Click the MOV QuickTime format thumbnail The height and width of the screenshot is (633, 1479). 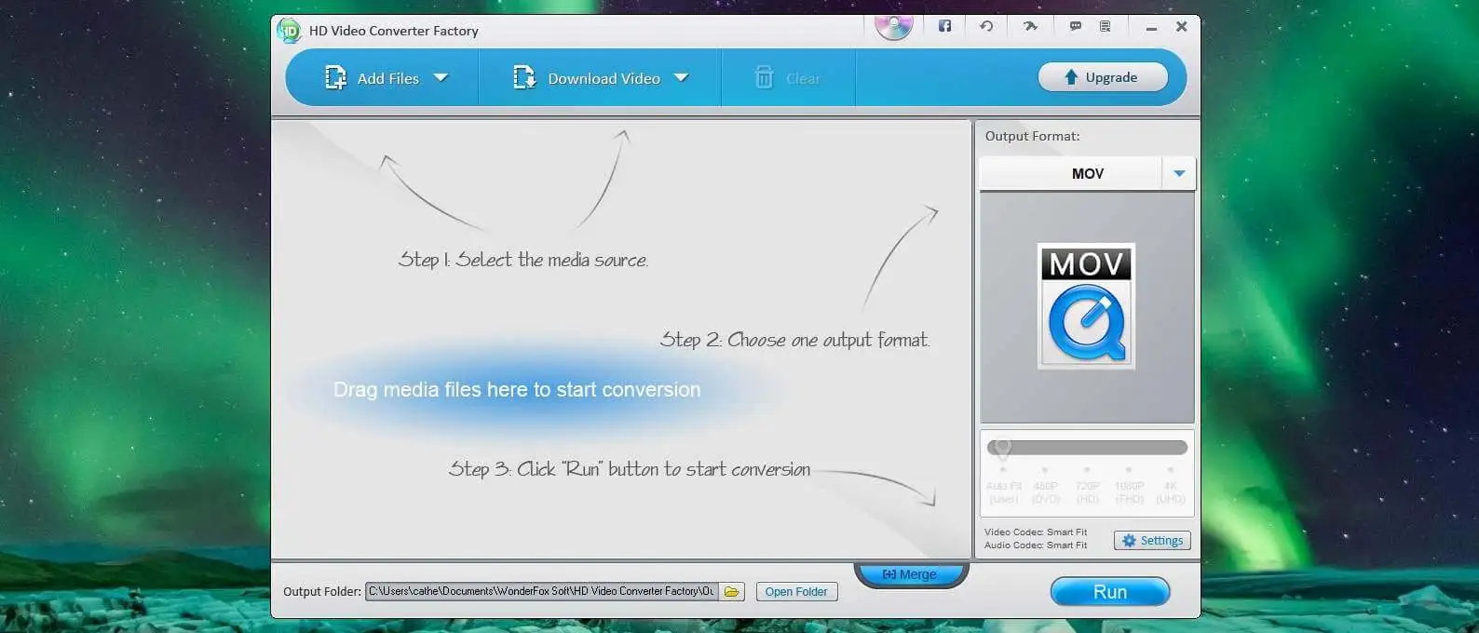1086,306
